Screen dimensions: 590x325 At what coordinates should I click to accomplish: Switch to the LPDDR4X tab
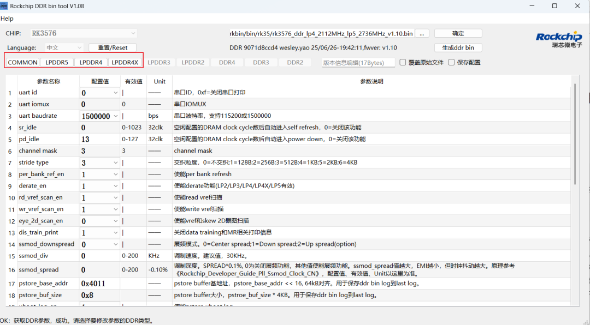click(x=125, y=62)
